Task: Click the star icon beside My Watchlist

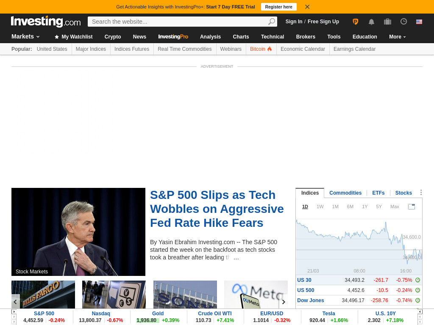Action: (x=57, y=37)
